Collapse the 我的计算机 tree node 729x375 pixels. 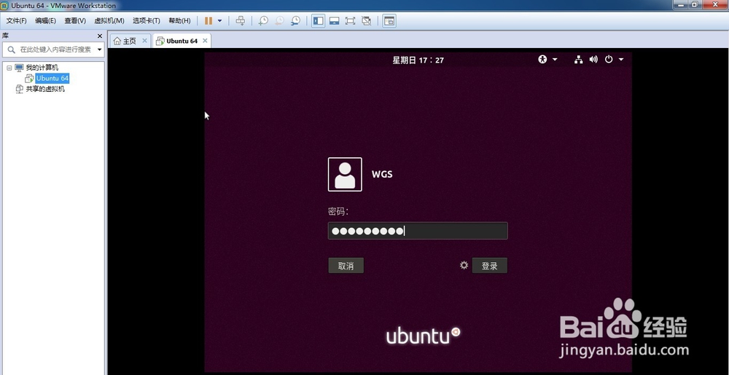pos(9,68)
